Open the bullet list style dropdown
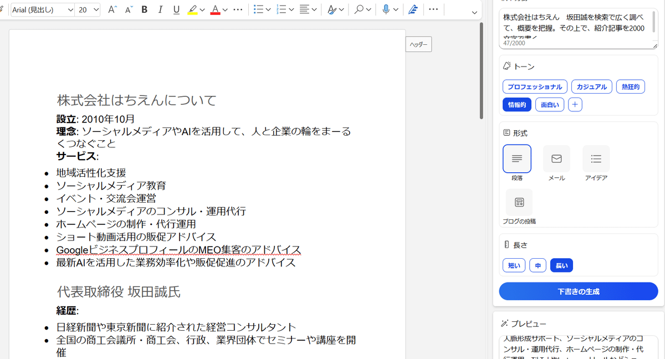665x359 pixels. coord(268,10)
